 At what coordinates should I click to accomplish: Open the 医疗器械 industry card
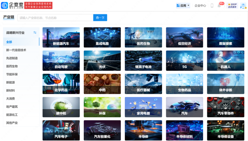143,84
